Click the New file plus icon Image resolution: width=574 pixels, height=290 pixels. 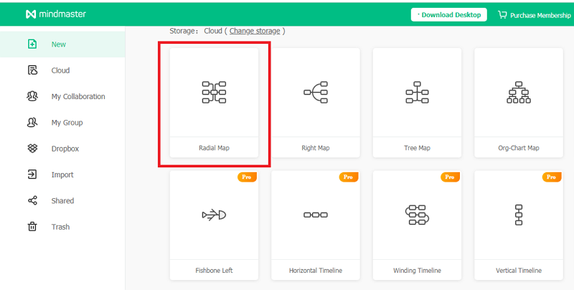32,45
